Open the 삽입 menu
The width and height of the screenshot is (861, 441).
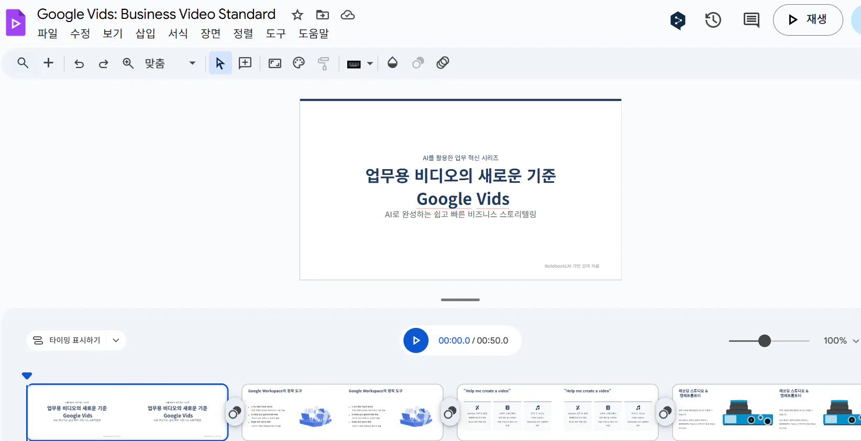(x=145, y=34)
